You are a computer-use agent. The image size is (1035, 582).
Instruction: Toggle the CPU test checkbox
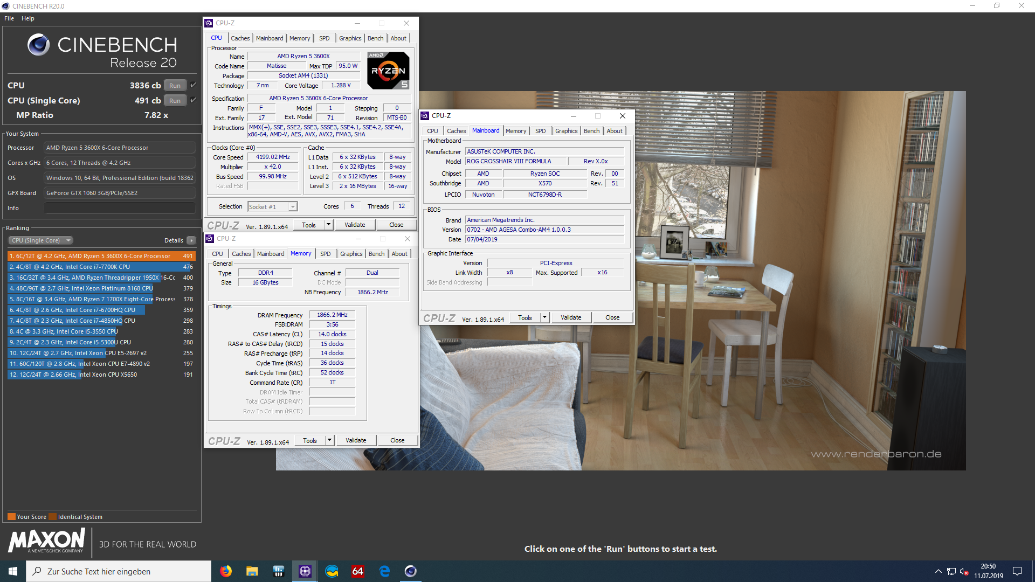193,85
